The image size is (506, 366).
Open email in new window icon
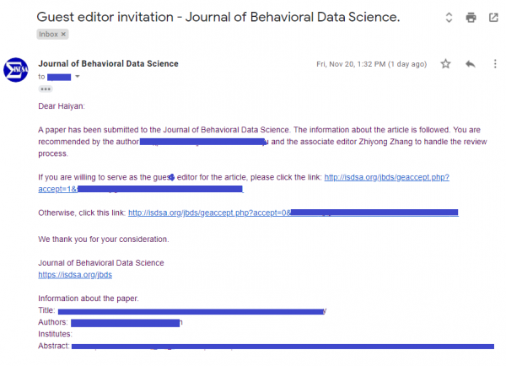pos(493,18)
